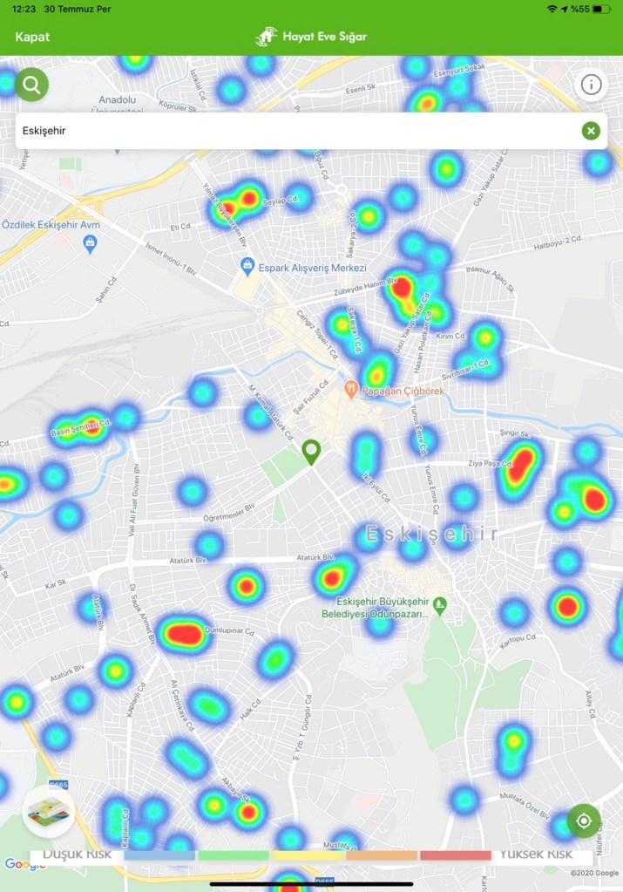Clear the Eskişehir search text
Image resolution: width=623 pixels, height=892 pixels.
click(591, 131)
